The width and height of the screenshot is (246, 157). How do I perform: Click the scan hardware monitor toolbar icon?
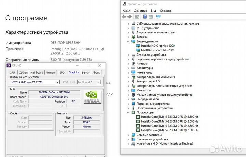[x=158, y=17]
